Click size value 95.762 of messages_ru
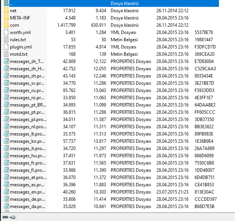The width and height of the screenshot is (235, 221). pyautogui.click(x=69, y=90)
